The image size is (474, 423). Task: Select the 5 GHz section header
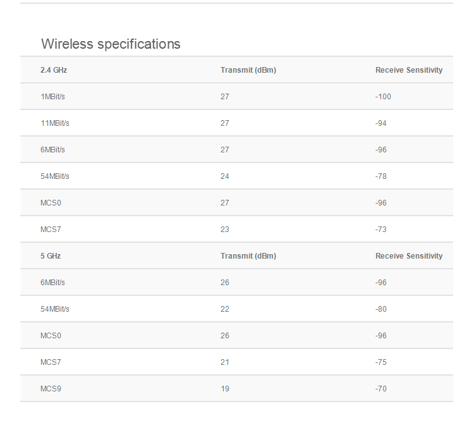51,256
